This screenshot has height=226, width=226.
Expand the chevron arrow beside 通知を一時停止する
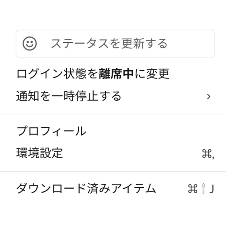[x=209, y=97]
